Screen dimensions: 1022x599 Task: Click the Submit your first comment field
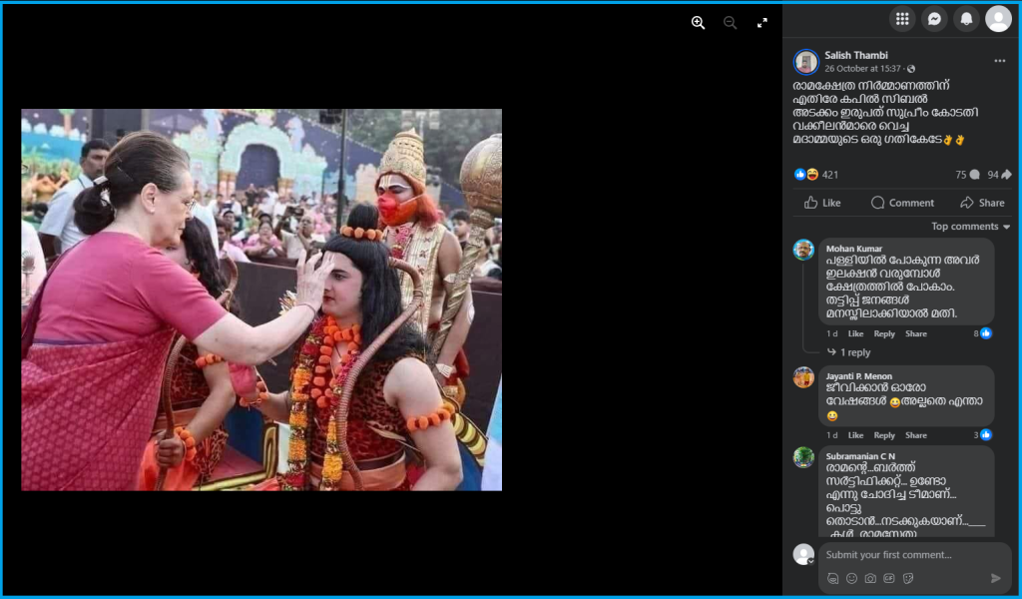click(914, 555)
